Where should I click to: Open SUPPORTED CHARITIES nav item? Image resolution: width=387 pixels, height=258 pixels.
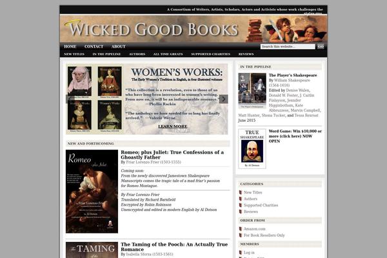click(x=210, y=54)
